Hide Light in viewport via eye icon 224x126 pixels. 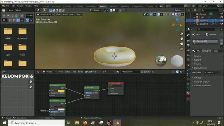click(x=222, y=17)
